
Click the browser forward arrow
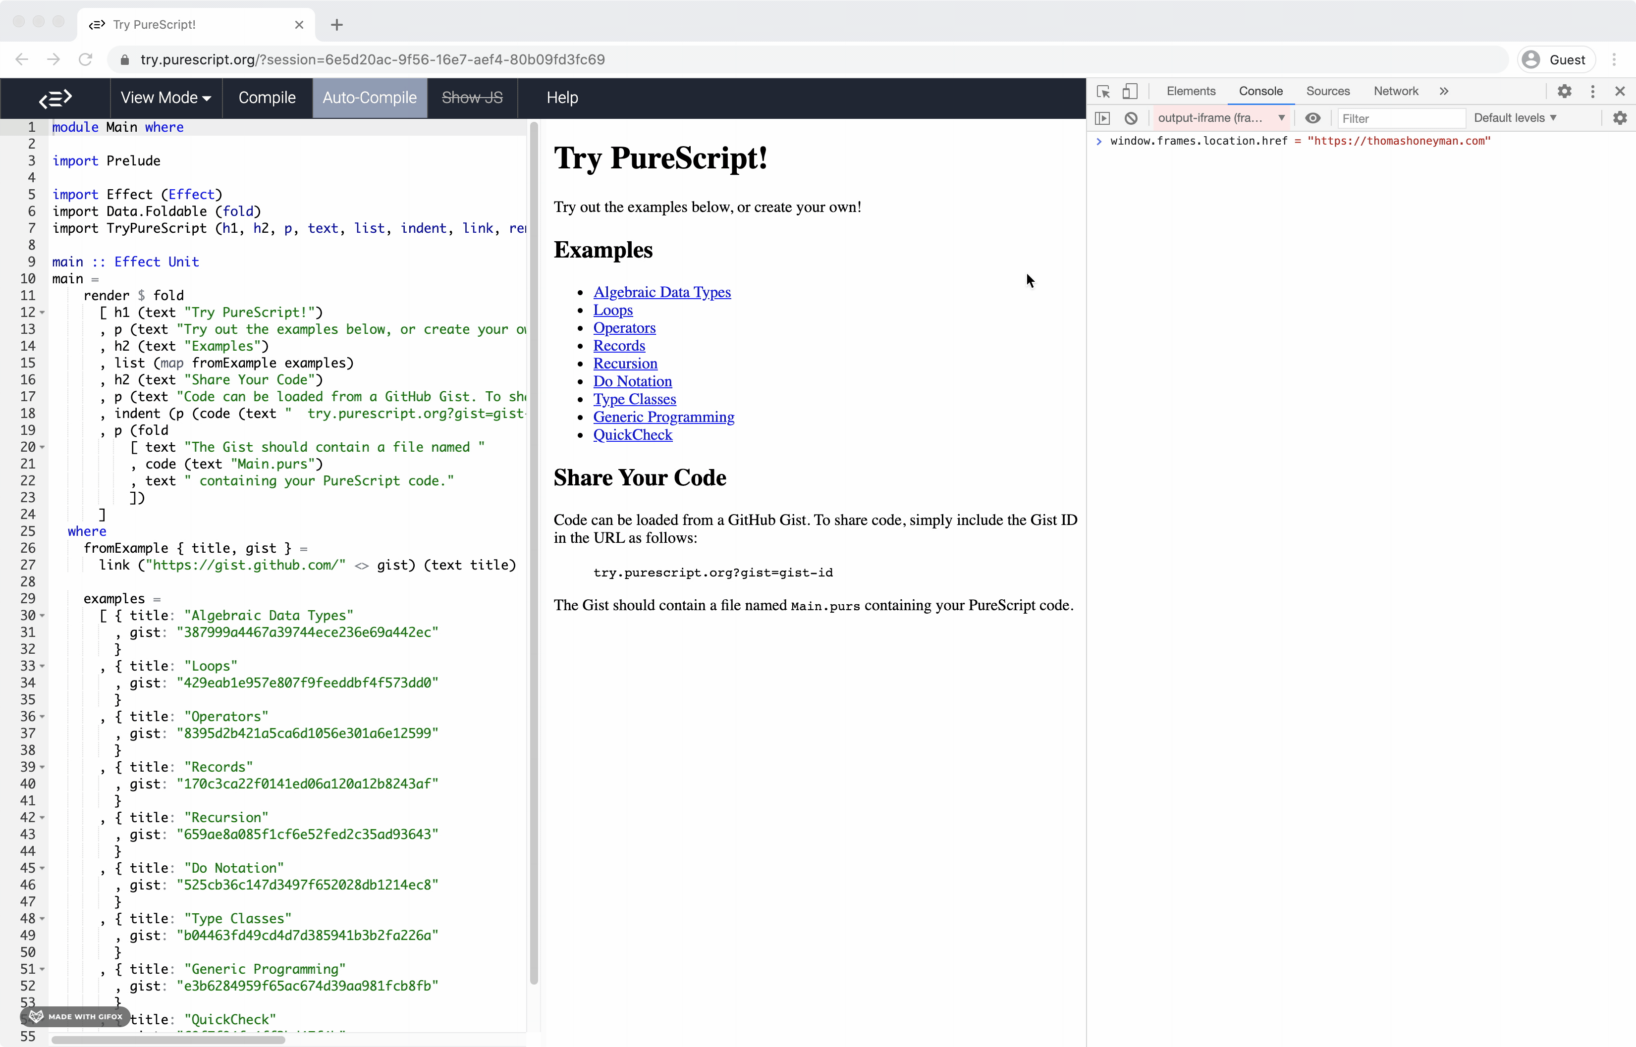pyautogui.click(x=53, y=60)
